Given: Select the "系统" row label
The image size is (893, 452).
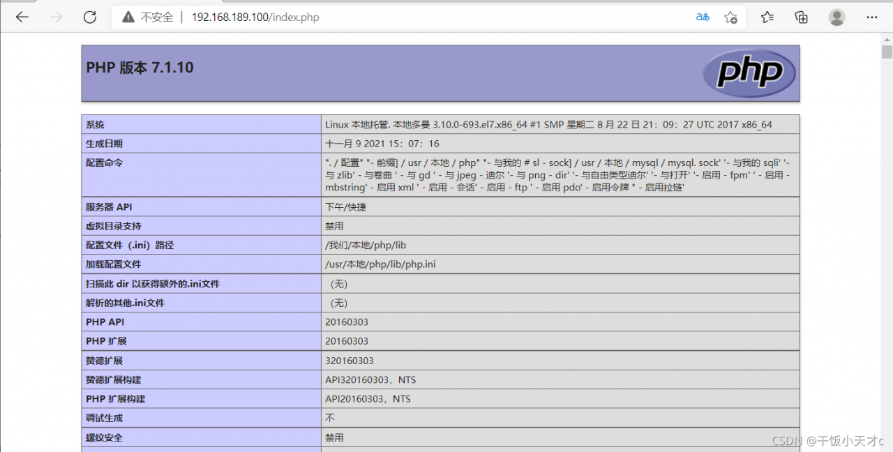Looking at the screenshot, I should click(95, 125).
